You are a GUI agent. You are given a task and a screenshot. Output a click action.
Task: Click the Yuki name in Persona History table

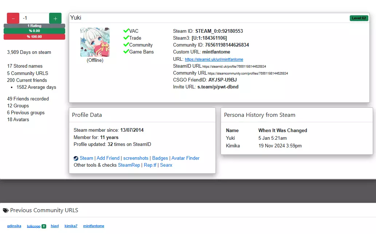point(230,138)
